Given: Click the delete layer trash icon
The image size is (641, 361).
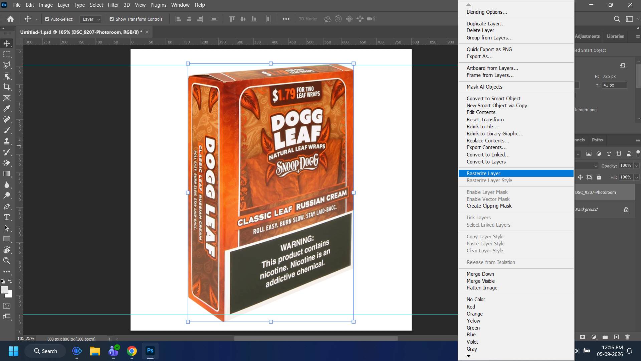Looking at the screenshot, I should (627, 337).
